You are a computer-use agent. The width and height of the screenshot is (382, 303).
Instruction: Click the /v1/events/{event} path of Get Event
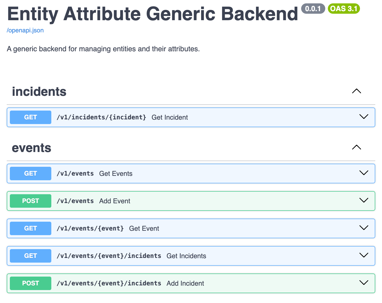pos(90,228)
